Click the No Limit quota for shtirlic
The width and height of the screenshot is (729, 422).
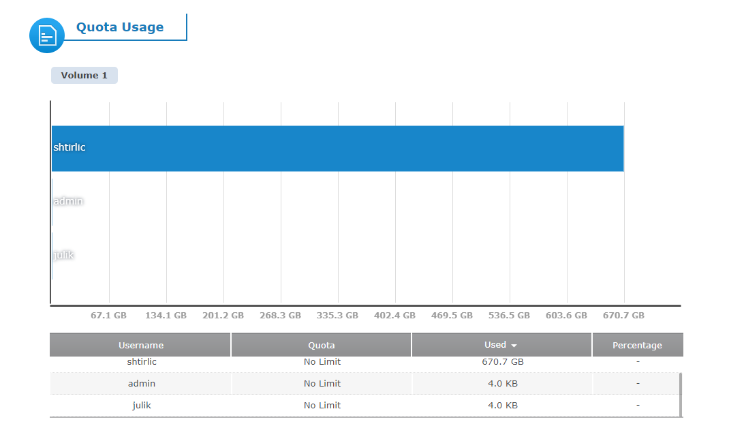[x=321, y=362]
